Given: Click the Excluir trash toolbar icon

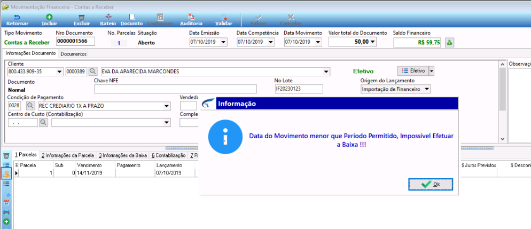Looking at the screenshot, I should pyautogui.click(x=82, y=20).
